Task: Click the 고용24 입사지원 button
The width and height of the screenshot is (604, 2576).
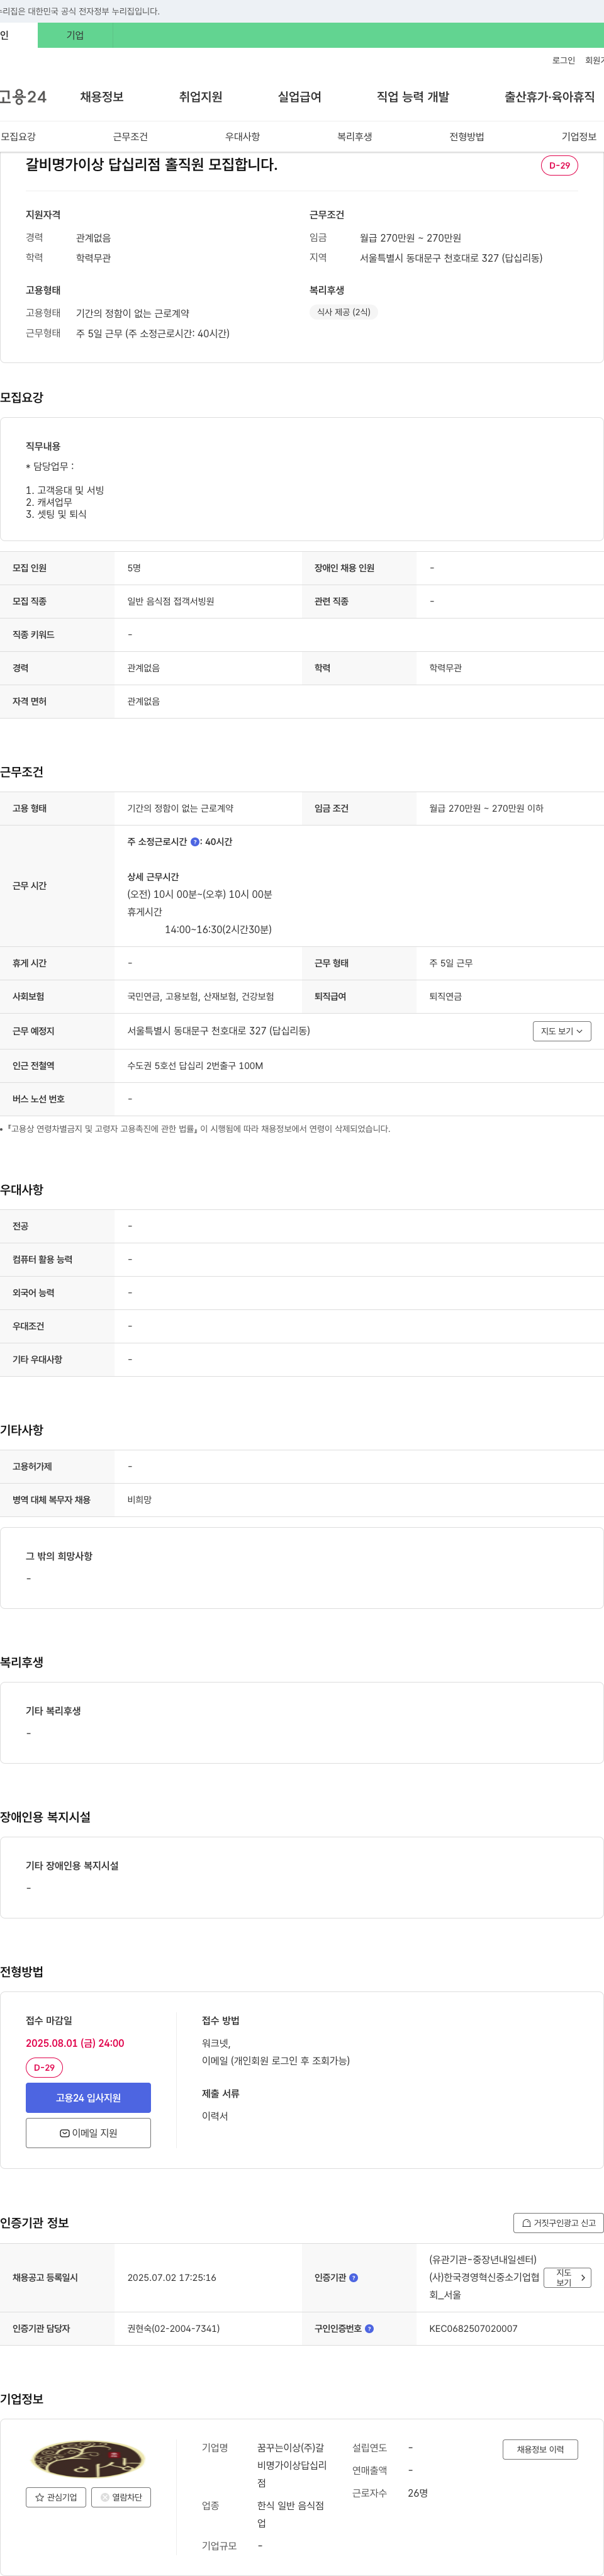Action: pos(88,2098)
